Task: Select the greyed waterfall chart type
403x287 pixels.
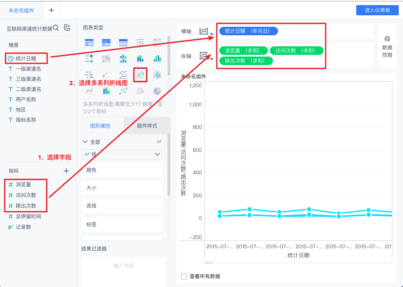Action: [106, 75]
